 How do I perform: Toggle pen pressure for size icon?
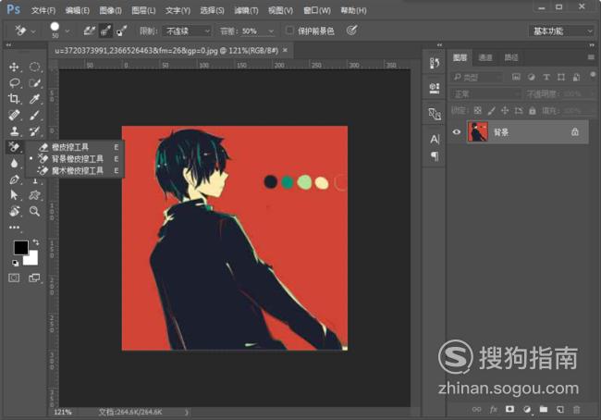coord(352,31)
